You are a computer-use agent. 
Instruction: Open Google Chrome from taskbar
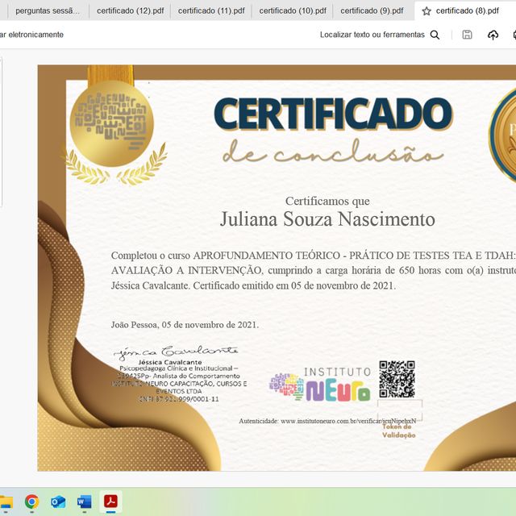tap(31, 501)
